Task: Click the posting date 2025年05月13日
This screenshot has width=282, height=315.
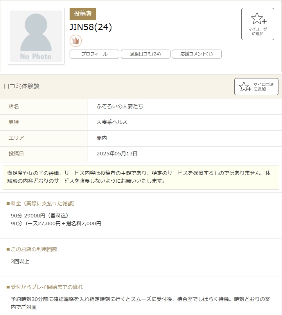Action: point(117,154)
